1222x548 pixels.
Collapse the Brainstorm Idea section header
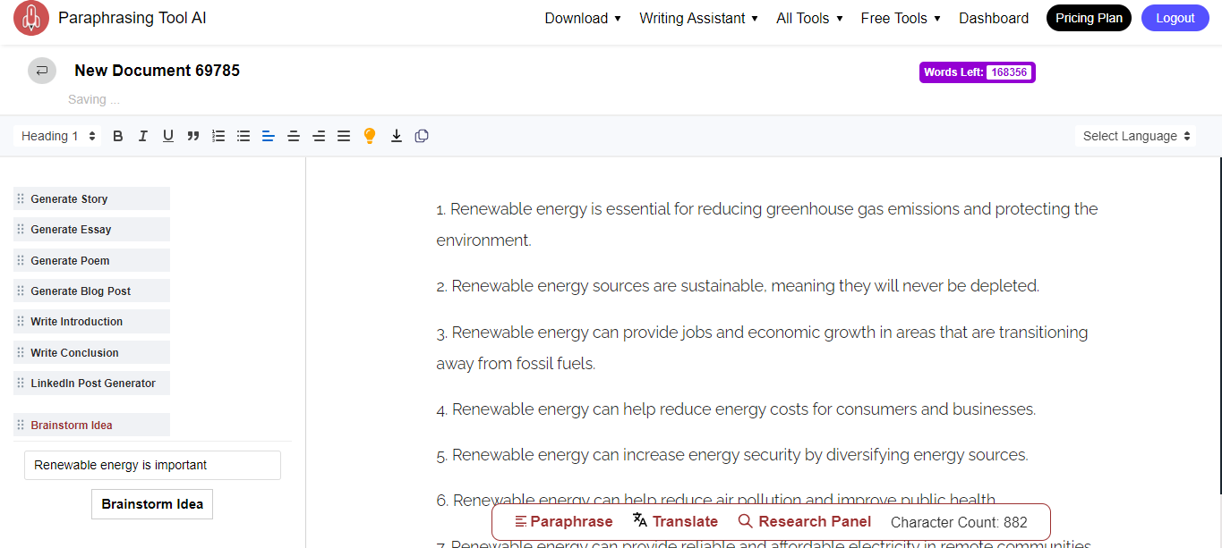[x=91, y=425]
